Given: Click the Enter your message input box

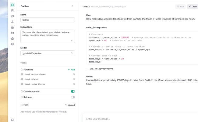Looking at the screenshot, I should [140, 119].
